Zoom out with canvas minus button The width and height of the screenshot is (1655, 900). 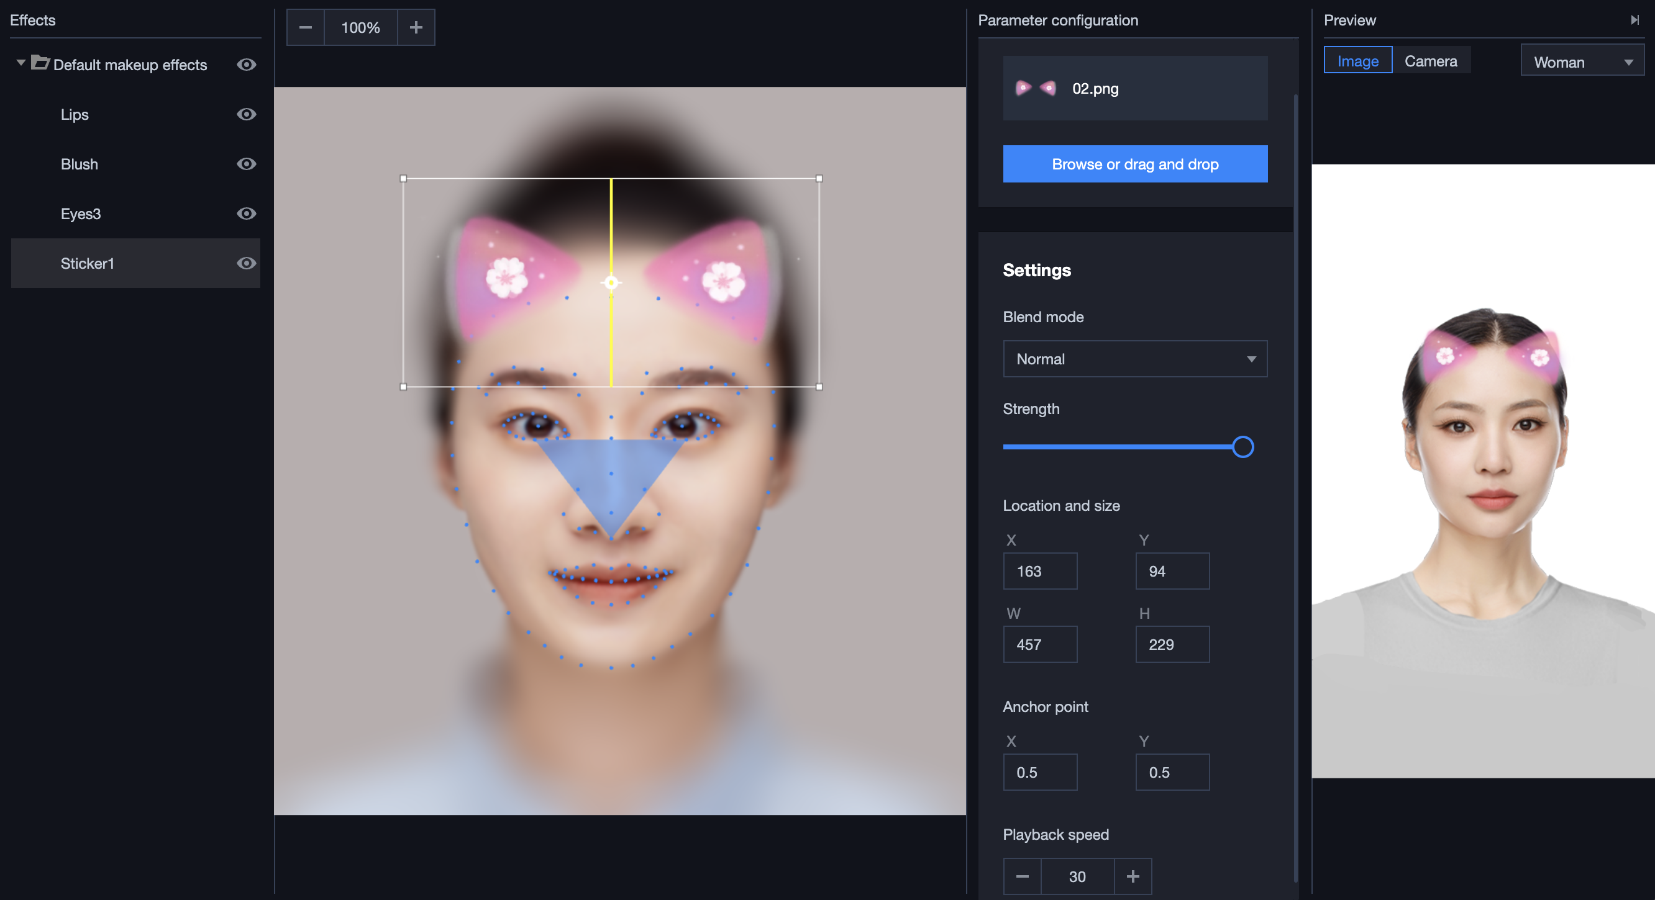(x=305, y=27)
